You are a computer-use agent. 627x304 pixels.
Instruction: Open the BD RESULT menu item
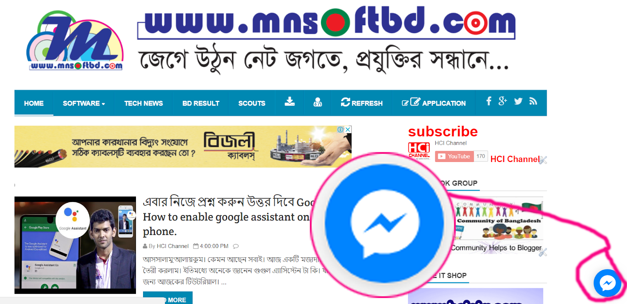(x=201, y=103)
